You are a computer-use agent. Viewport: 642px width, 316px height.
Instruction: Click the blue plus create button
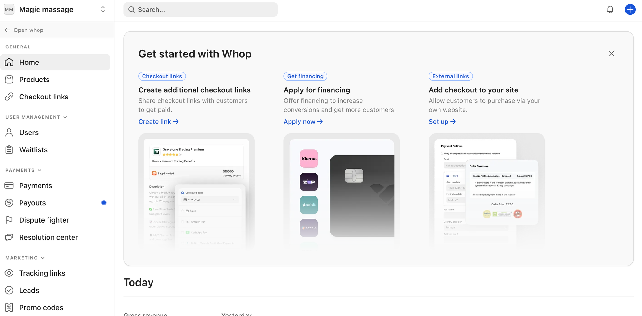tap(630, 10)
